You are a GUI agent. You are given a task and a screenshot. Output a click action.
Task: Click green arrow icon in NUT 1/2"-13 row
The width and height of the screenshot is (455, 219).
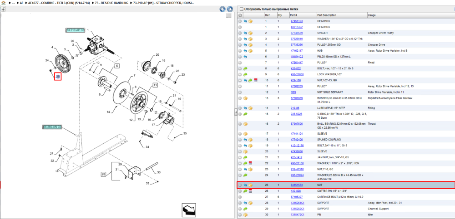pos(250,80)
